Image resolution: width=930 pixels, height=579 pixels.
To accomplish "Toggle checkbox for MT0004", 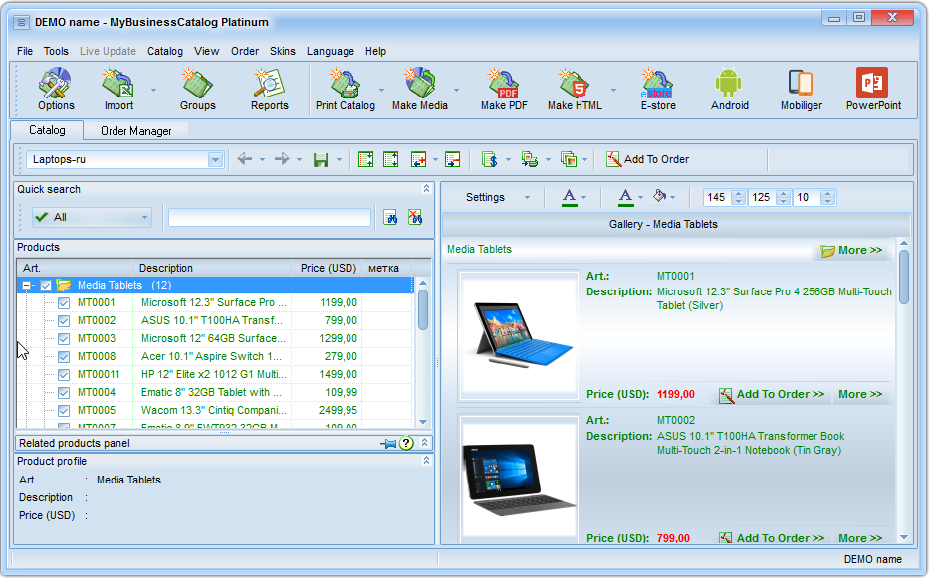I will click(64, 392).
